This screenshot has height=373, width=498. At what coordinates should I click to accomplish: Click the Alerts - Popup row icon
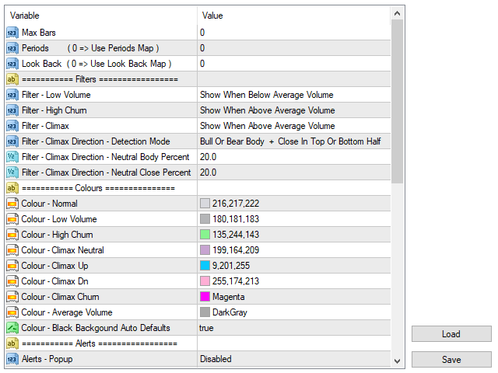click(12, 359)
